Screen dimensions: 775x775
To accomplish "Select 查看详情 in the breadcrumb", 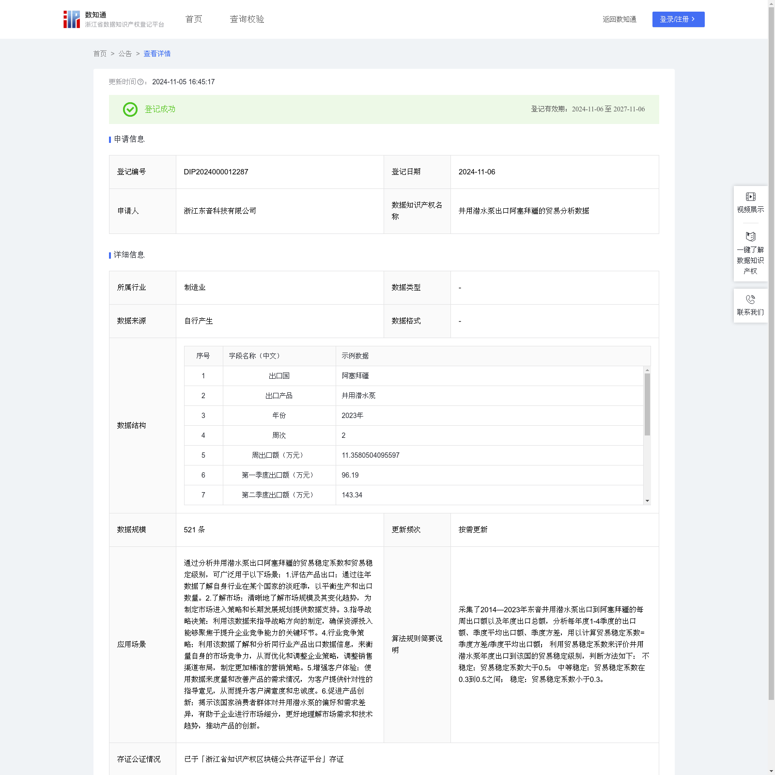I will [157, 54].
